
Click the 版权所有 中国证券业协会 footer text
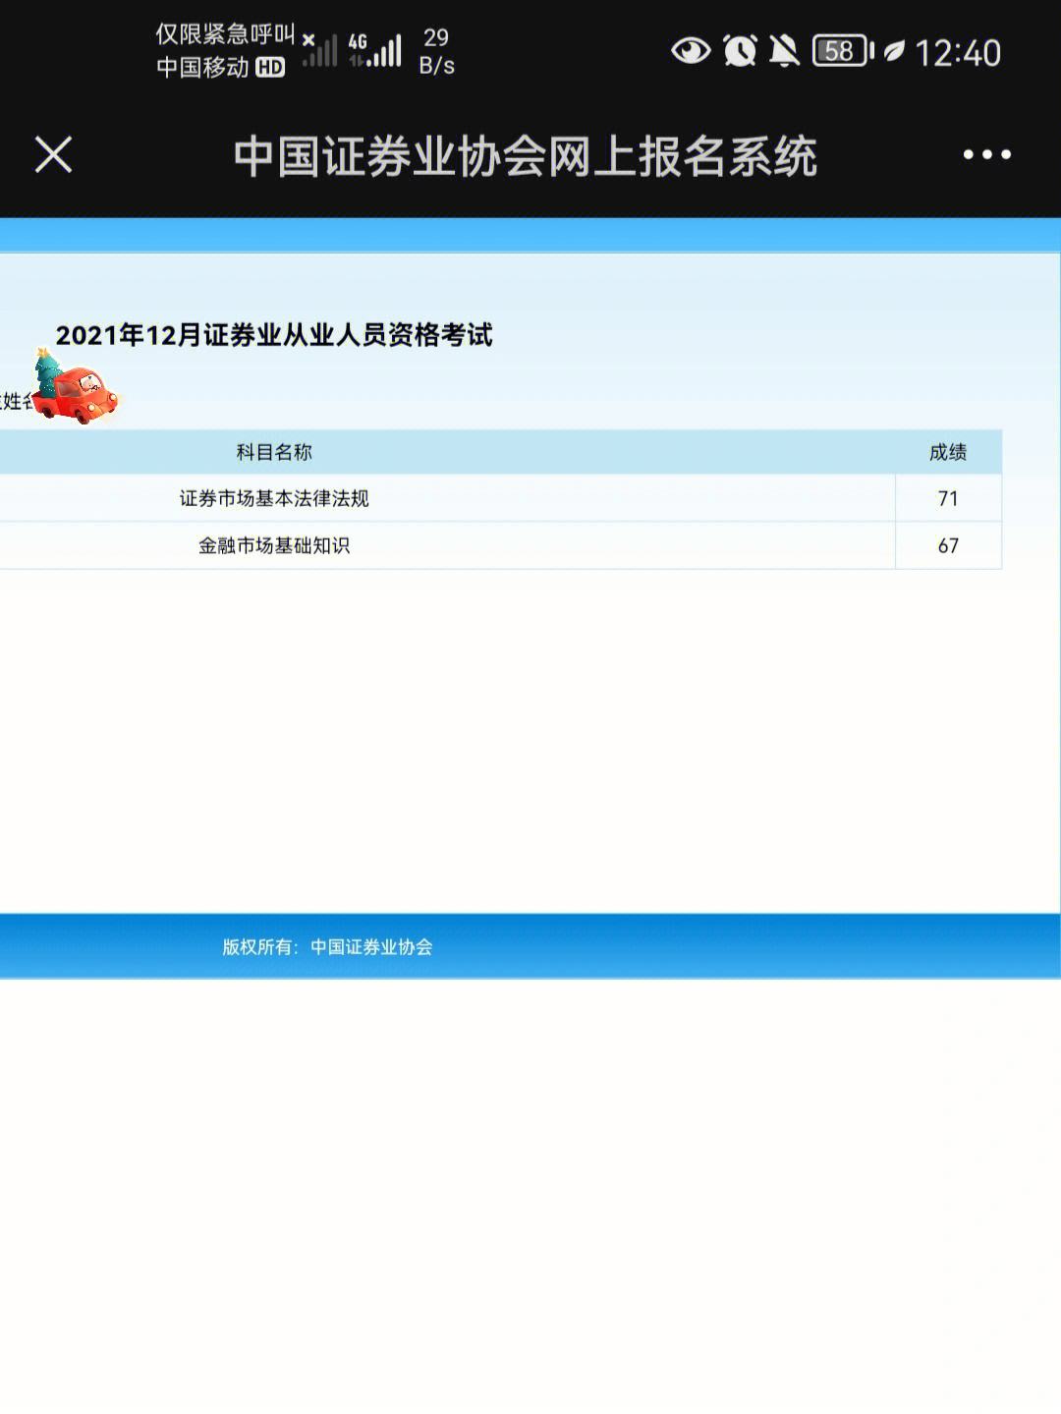pyautogui.click(x=327, y=946)
